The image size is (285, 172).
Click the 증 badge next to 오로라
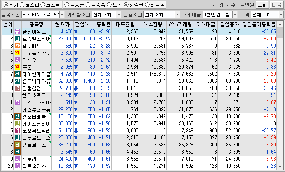click(17, 159)
